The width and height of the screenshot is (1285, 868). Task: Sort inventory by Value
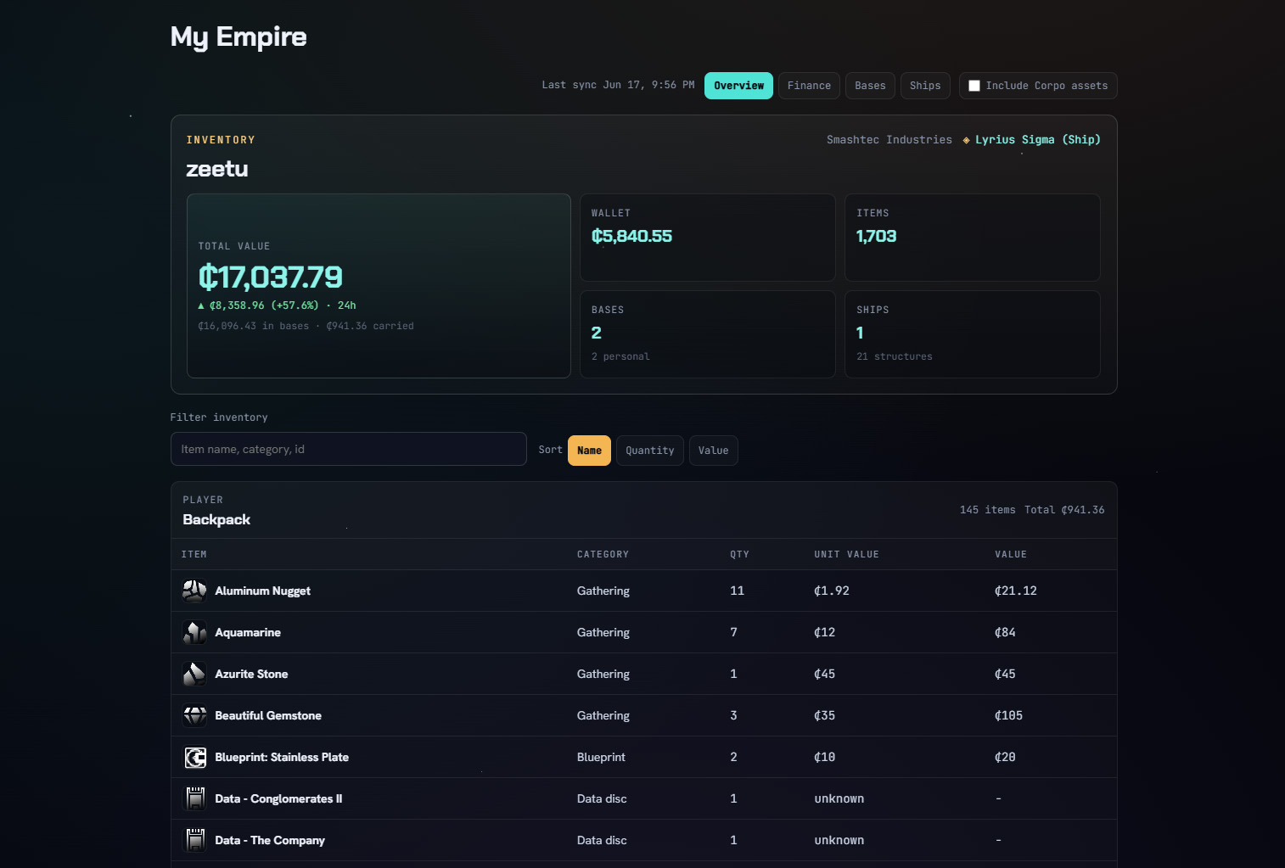713,451
